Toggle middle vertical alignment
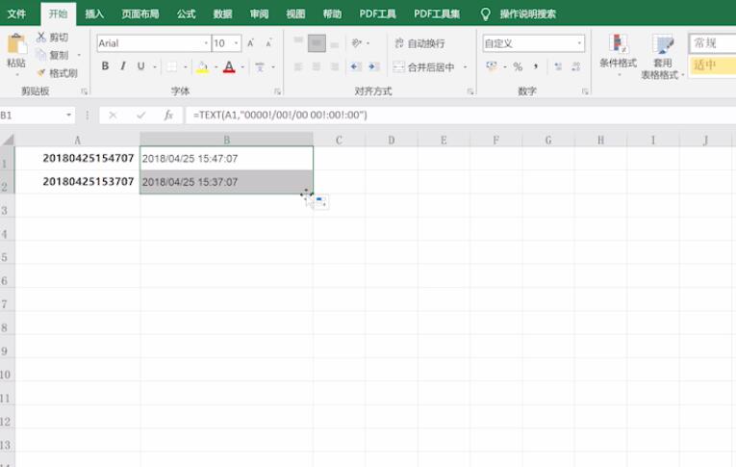This screenshot has width=736, height=467. click(317, 43)
